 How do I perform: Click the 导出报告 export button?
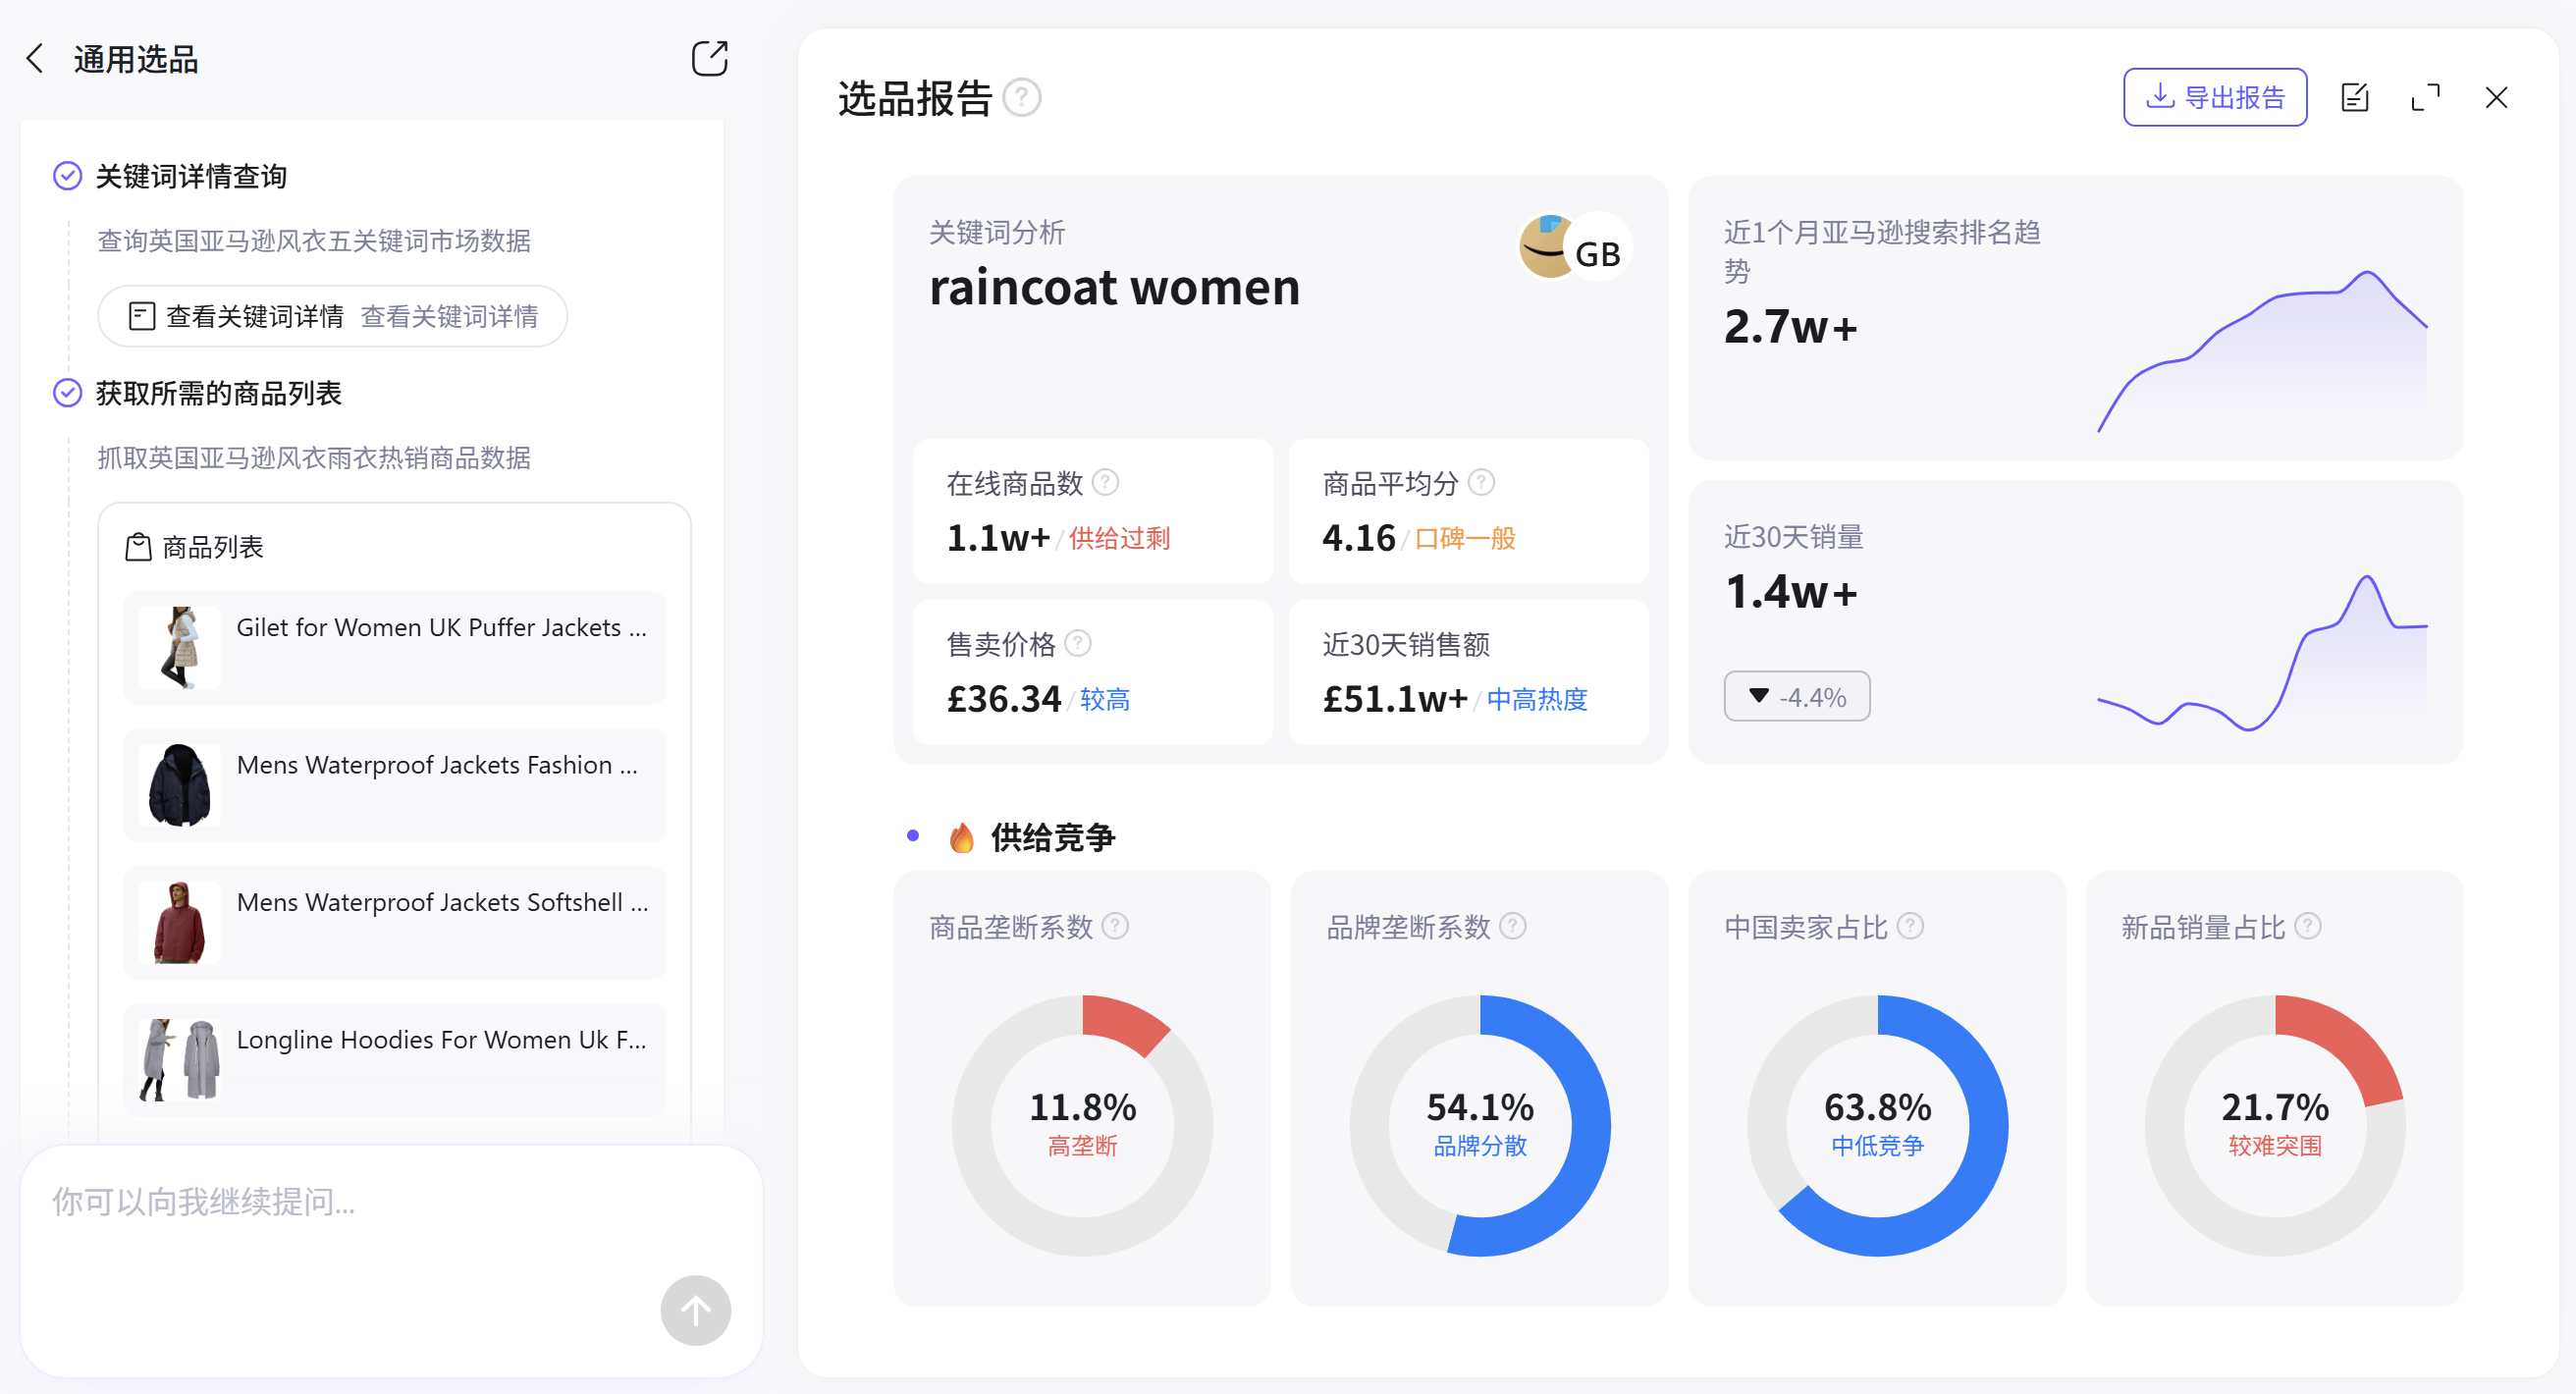(x=2214, y=97)
